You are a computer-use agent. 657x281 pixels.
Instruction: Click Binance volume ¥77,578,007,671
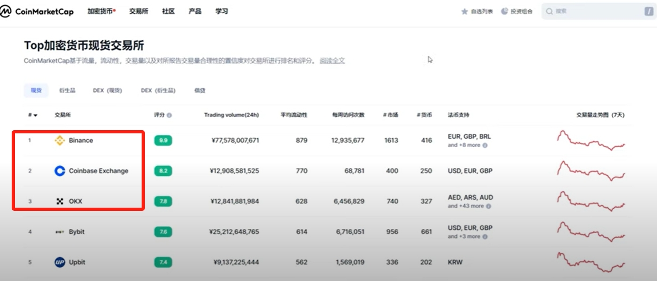point(234,140)
